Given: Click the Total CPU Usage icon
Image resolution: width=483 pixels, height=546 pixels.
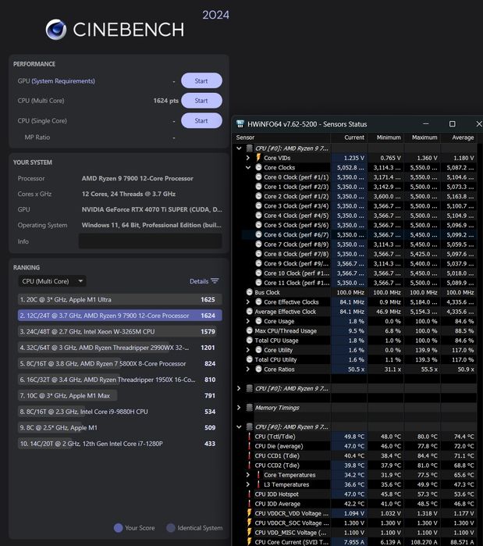Looking at the screenshot, I should 250,341.
